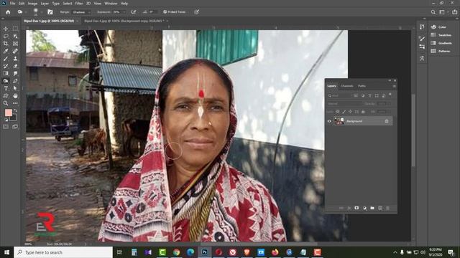The height and width of the screenshot is (258, 460).
Task: Open the layer Fill dropdown
Action: [x=390, y=112]
